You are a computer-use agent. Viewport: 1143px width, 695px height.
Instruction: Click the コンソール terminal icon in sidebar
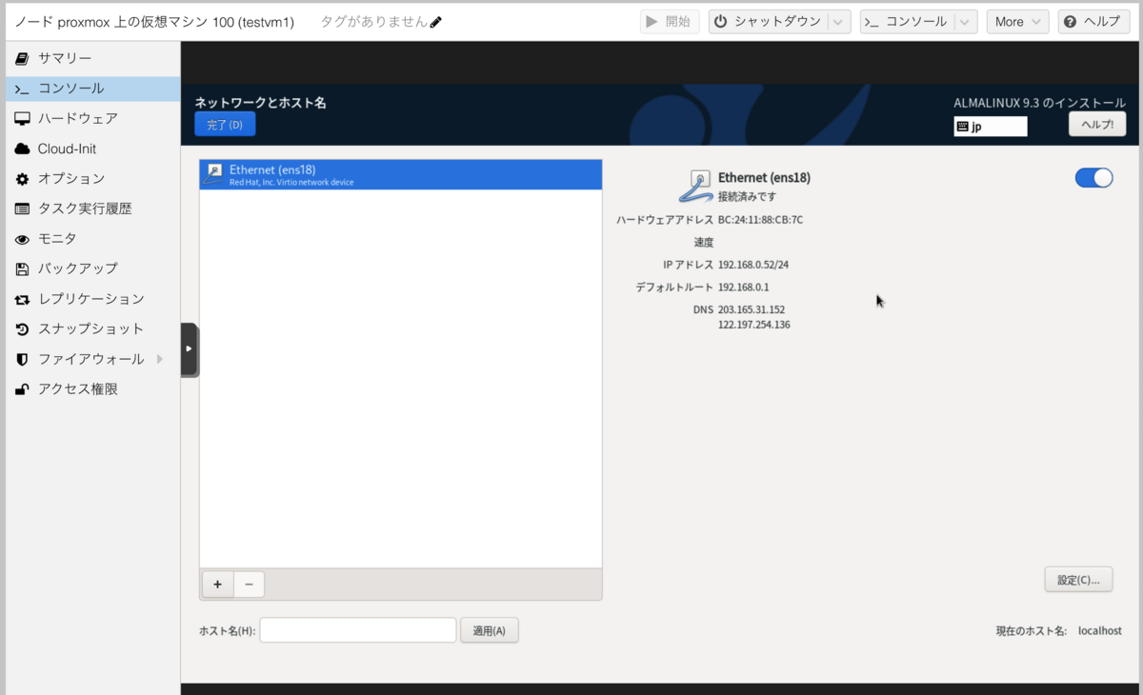click(x=22, y=89)
